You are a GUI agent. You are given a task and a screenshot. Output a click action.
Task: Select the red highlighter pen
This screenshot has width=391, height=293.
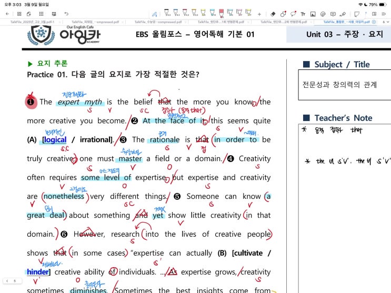point(222,13)
